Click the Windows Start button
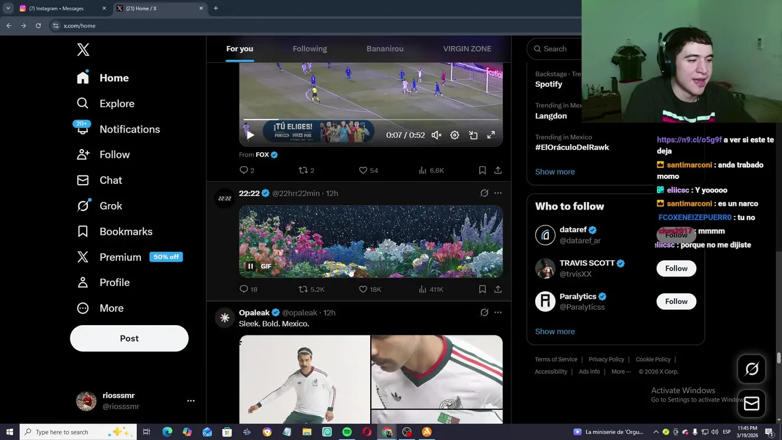 click(x=9, y=432)
